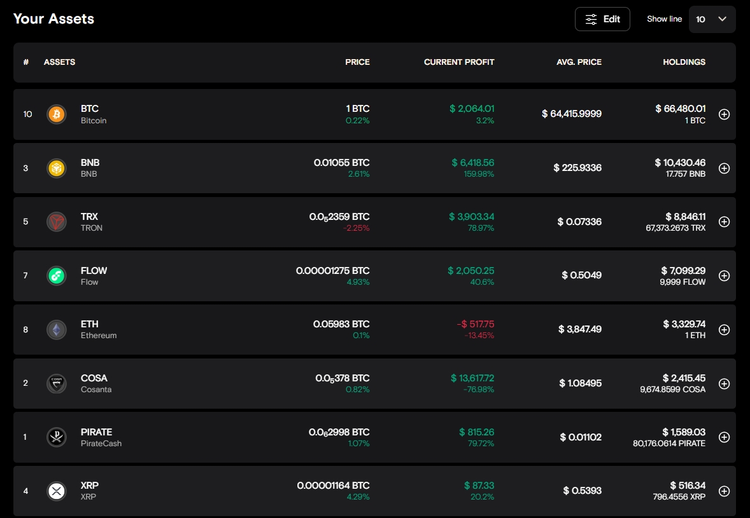The height and width of the screenshot is (518, 750).
Task: Click the Cosanta coin icon
Action: pos(57,383)
